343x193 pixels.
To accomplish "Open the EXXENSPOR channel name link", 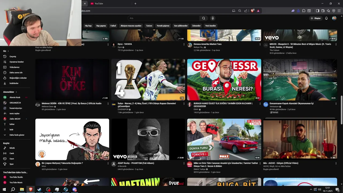I will coord(124,110).
